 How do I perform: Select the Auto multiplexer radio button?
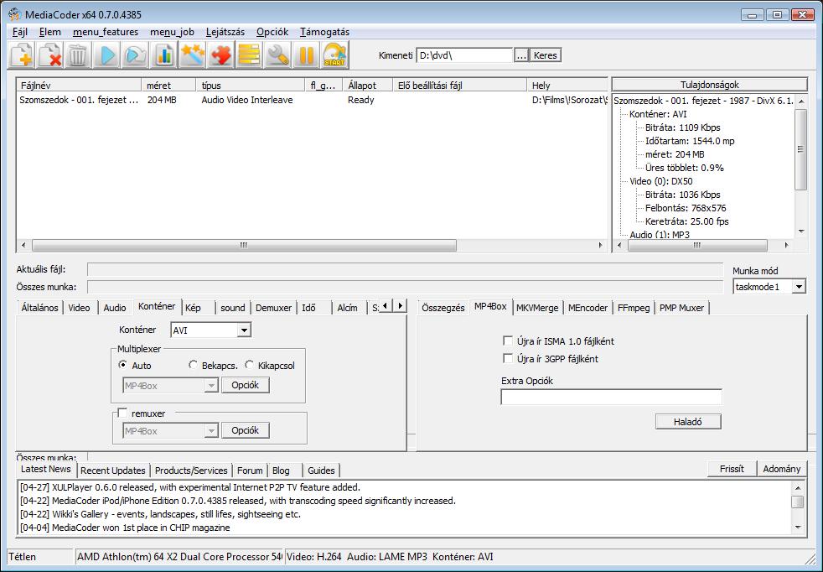(x=123, y=365)
